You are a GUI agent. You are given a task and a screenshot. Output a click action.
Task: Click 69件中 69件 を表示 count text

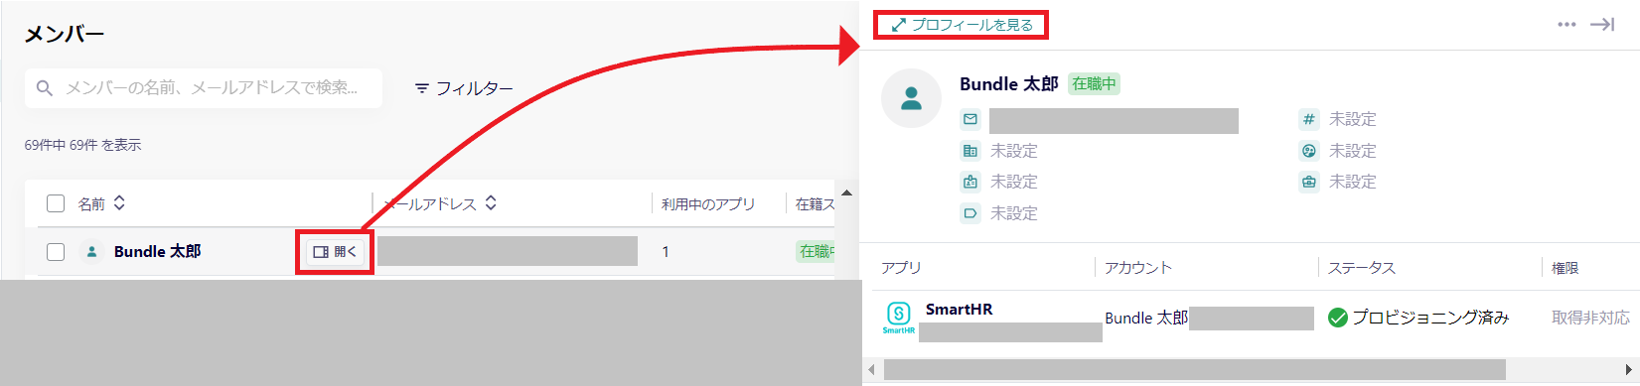tap(83, 145)
